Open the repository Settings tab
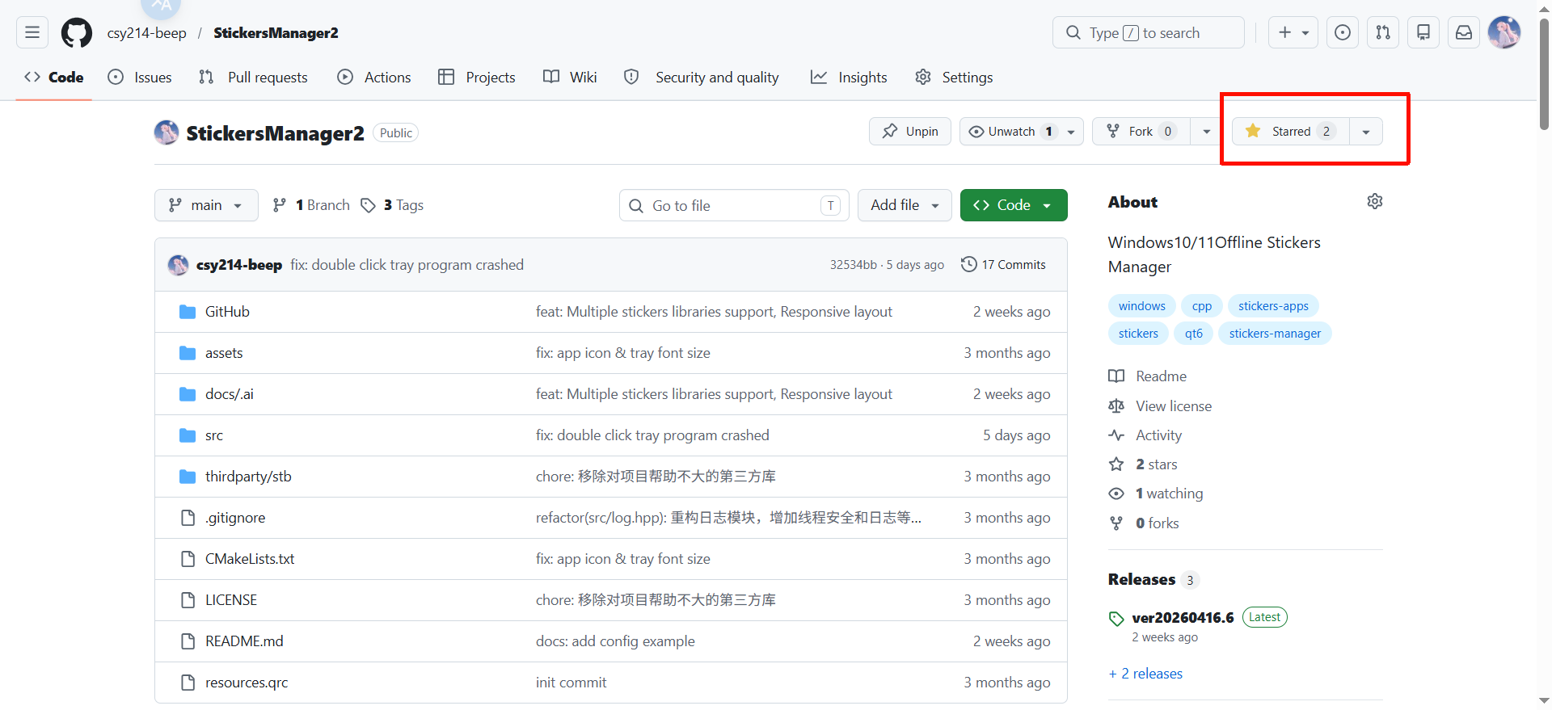The height and width of the screenshot is (710, 1552). [954, 78]
